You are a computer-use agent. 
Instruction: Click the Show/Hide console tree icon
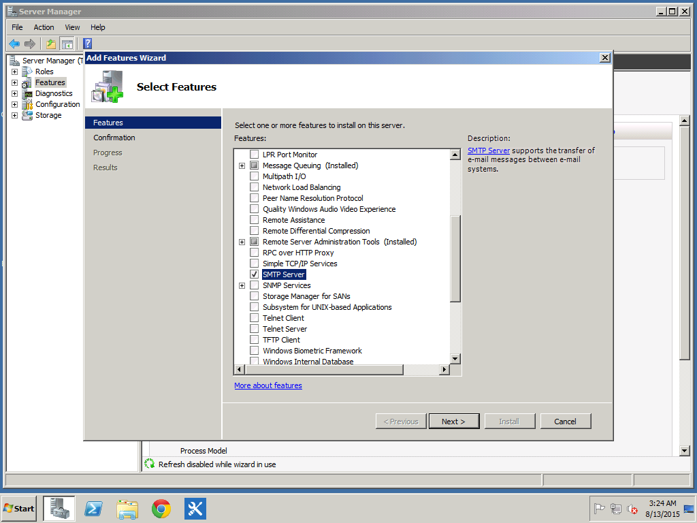coord(67,44)
